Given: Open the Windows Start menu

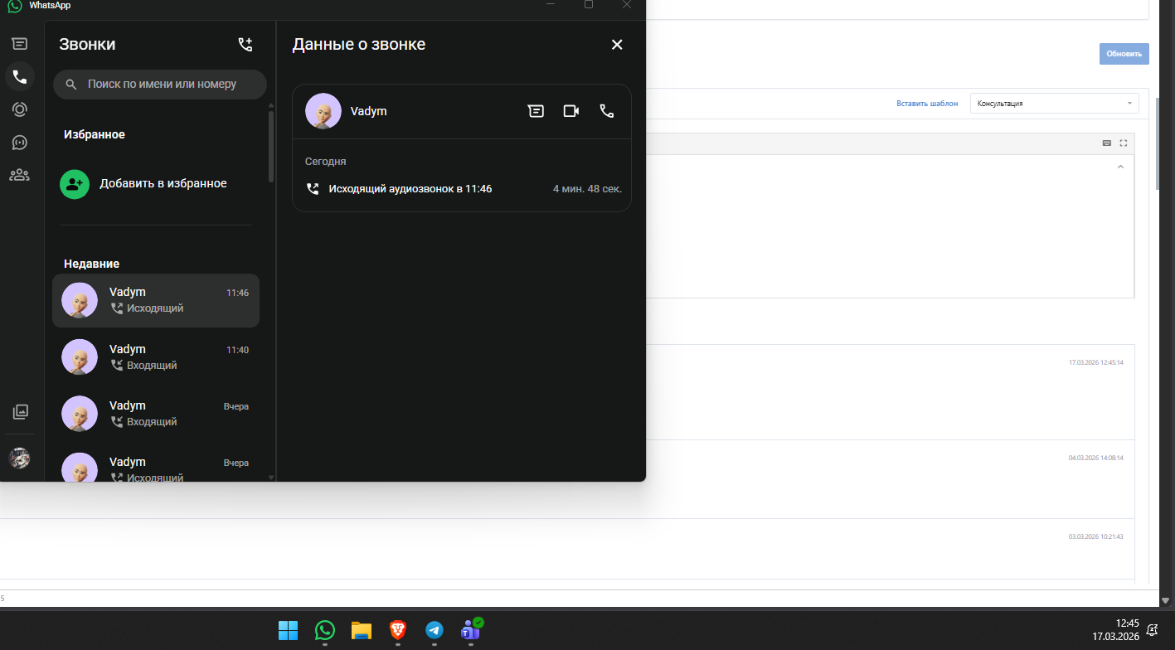Looking at the screenshot, I should 289,630.
